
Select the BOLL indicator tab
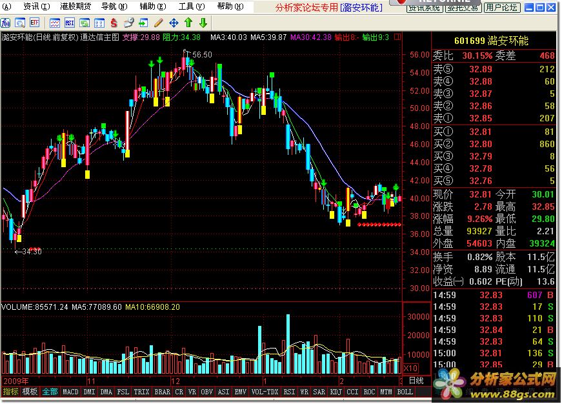(405, 392)
